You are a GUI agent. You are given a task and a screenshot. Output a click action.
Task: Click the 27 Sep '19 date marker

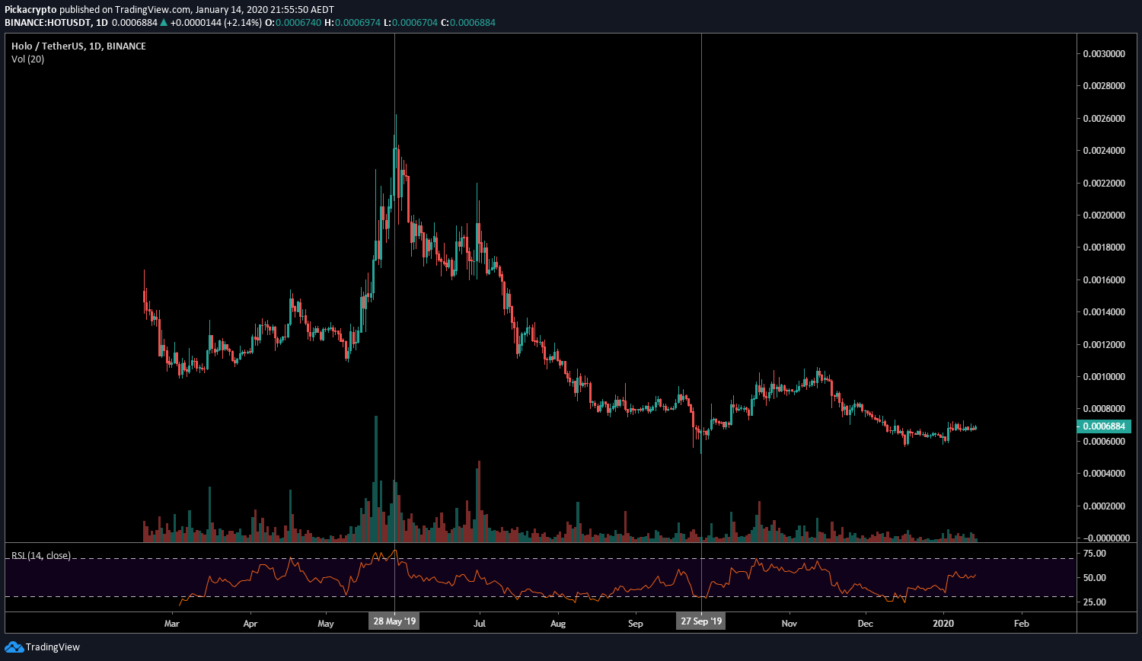tap(700, 621)
